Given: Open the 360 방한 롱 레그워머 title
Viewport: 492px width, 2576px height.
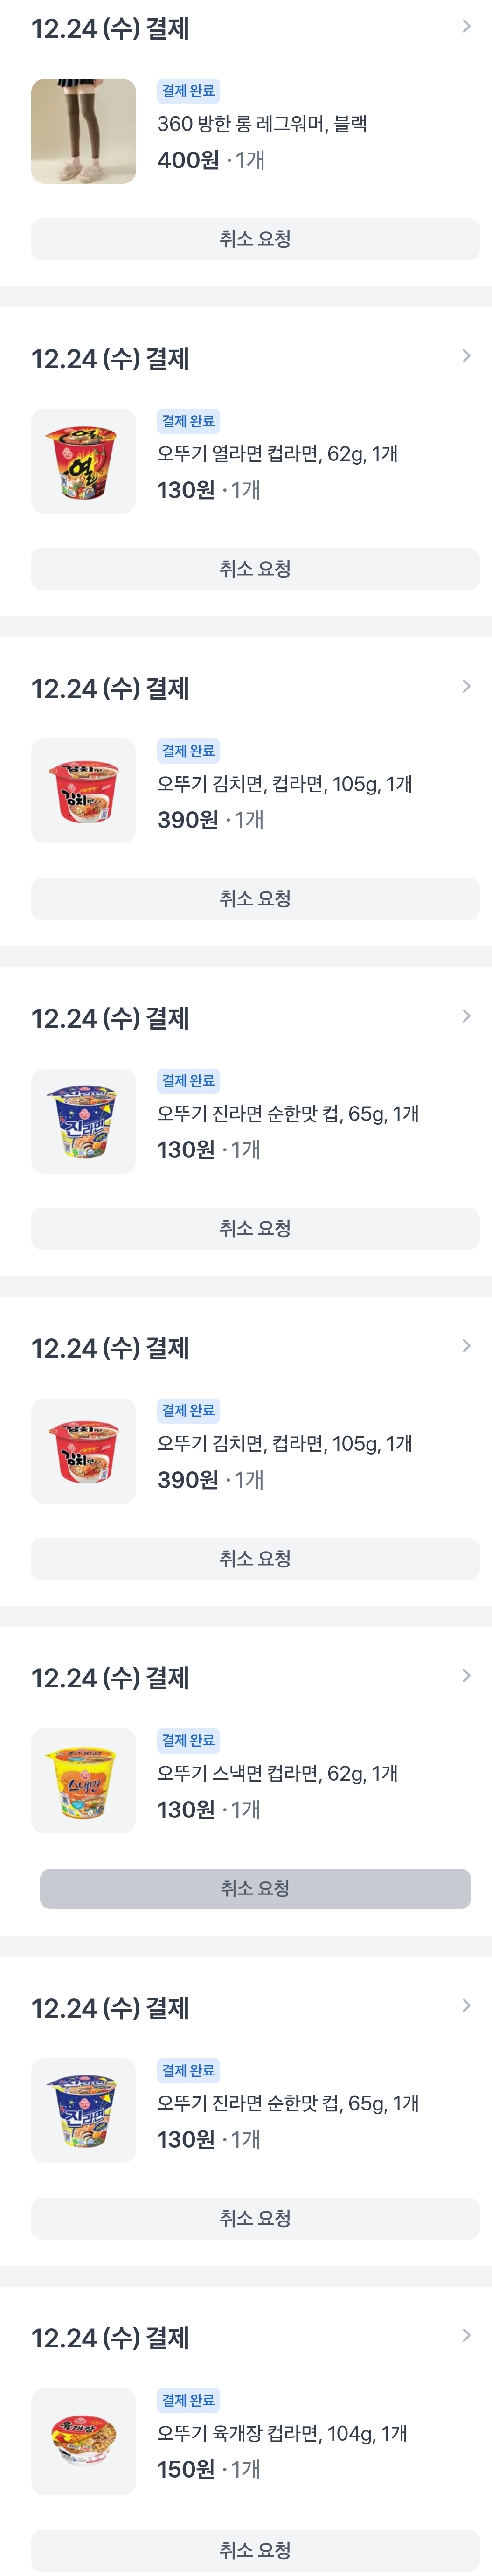Looking at the screenshot, I should [x=262, y=124].
